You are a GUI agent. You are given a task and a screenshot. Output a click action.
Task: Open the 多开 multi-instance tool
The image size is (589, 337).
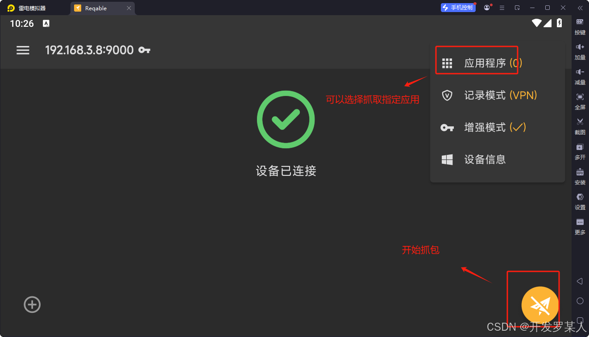580,151
